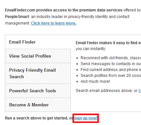Select the "you can instantly:" line

[x=91, y=49]
